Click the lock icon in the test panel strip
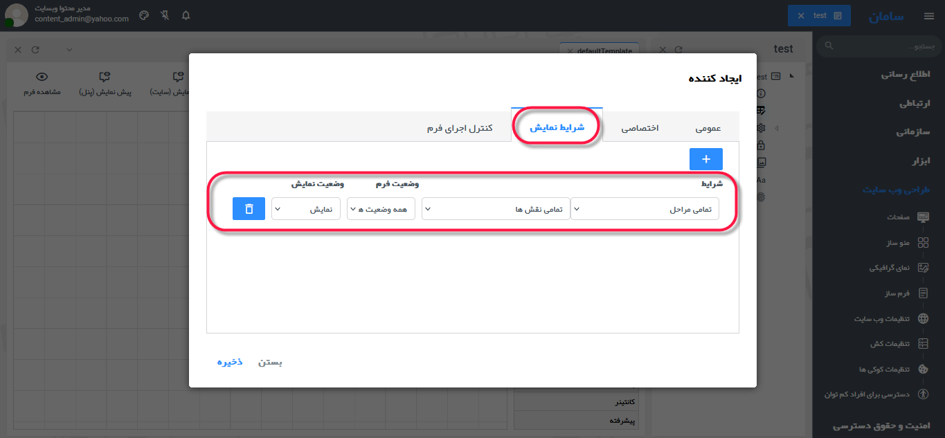 coord(762,145)
